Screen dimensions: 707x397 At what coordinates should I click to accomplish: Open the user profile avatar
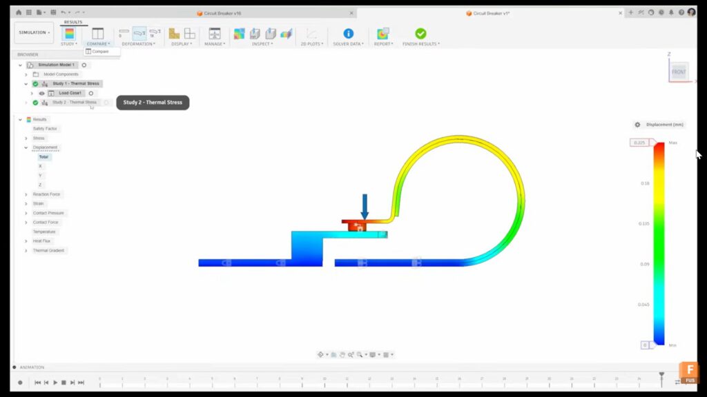tap(691, 12)
